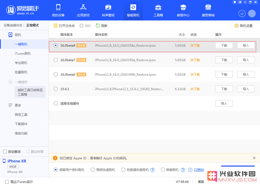Import local firmware via 导入 button
Viewport: 260px width, 186px height.
(x=224, y=103)
